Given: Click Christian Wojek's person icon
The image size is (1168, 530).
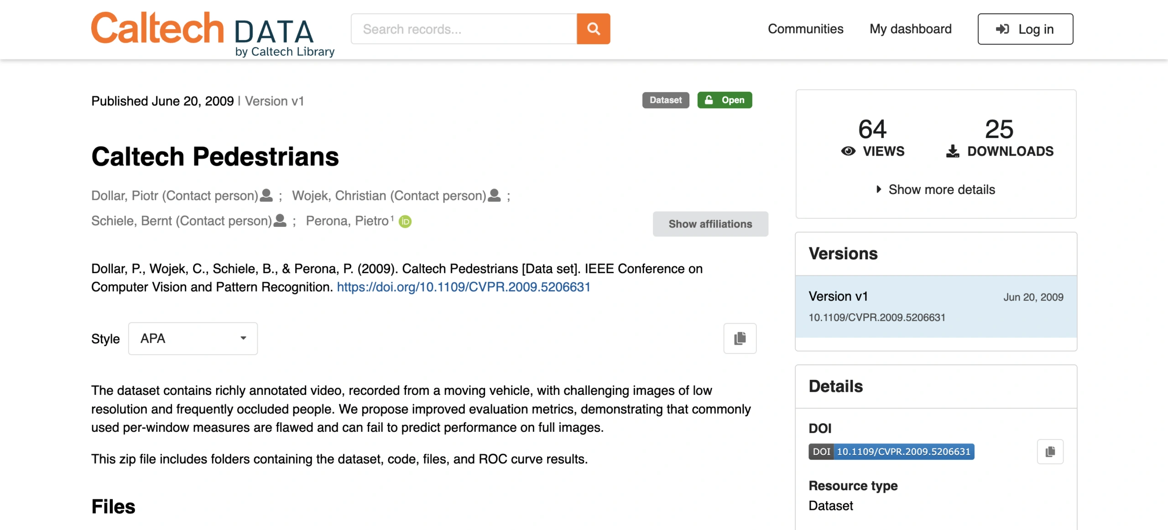Looking at the screenshot, I should [494, 195].
